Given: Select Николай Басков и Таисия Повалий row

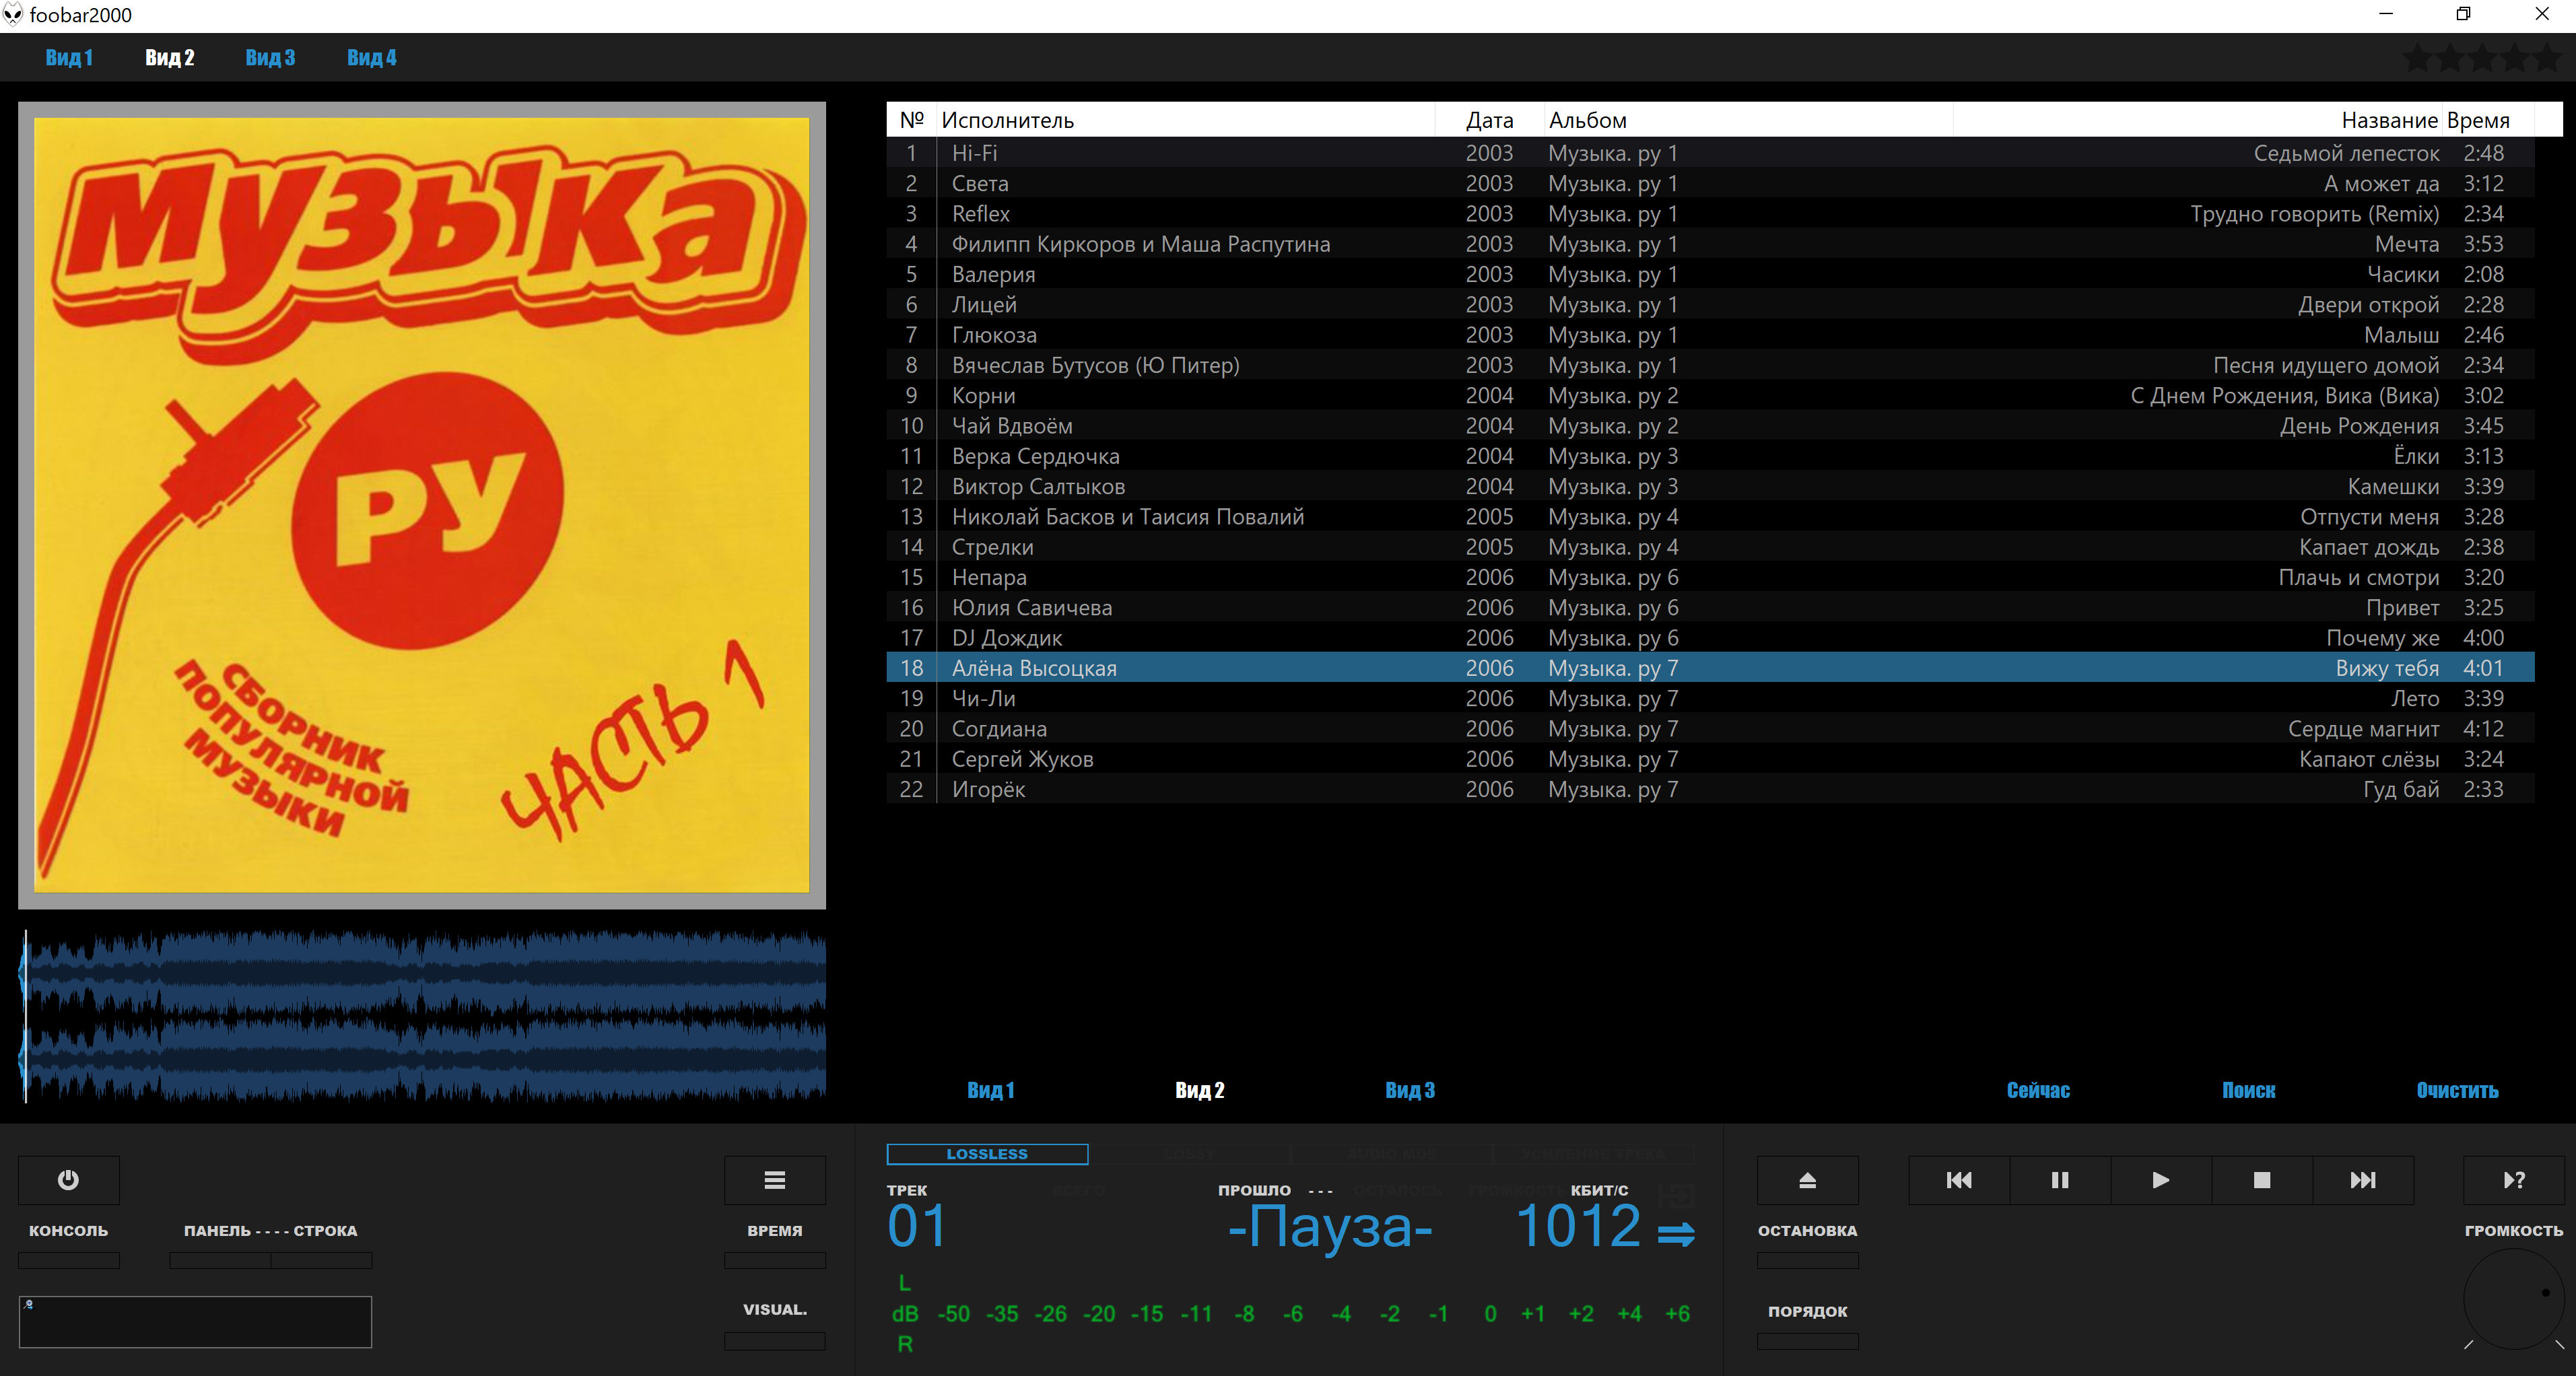Looking at the screenshot, I should click(x=1710, y=516).
